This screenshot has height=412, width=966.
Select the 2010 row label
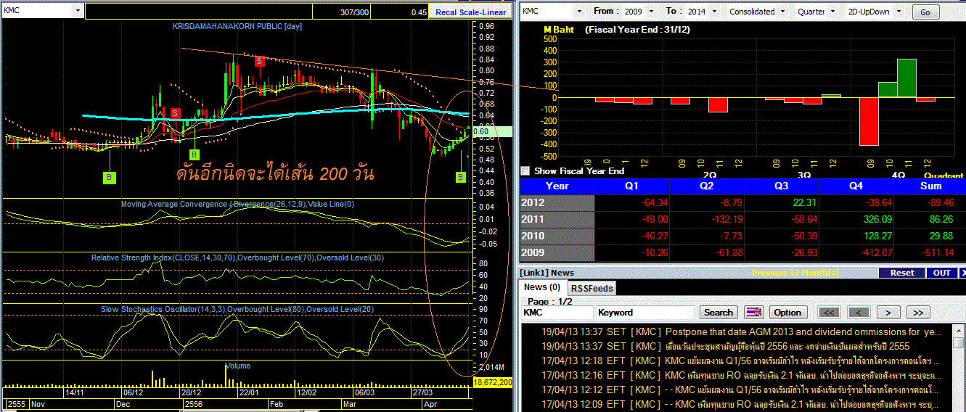pos(557,236)
